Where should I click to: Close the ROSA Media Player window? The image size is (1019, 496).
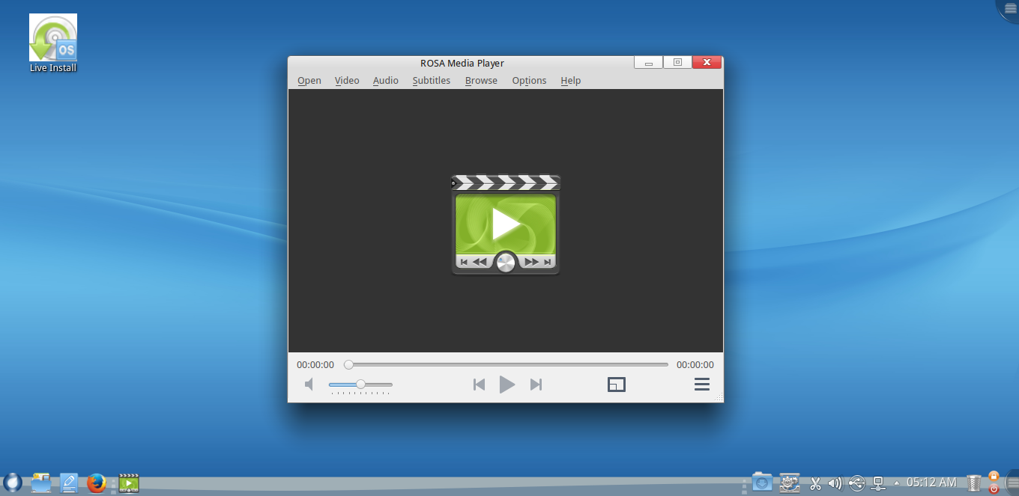click(x=707, y=63)
